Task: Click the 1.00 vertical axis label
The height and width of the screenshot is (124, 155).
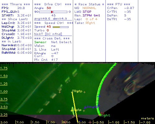Action: coord(4,91)
